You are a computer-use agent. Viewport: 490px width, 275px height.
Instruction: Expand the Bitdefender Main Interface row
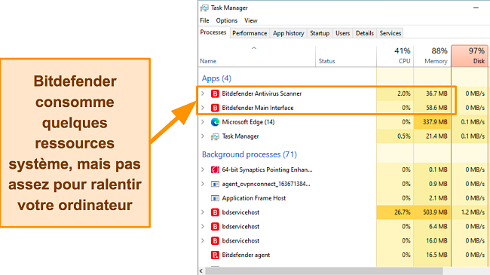(203, 108)
